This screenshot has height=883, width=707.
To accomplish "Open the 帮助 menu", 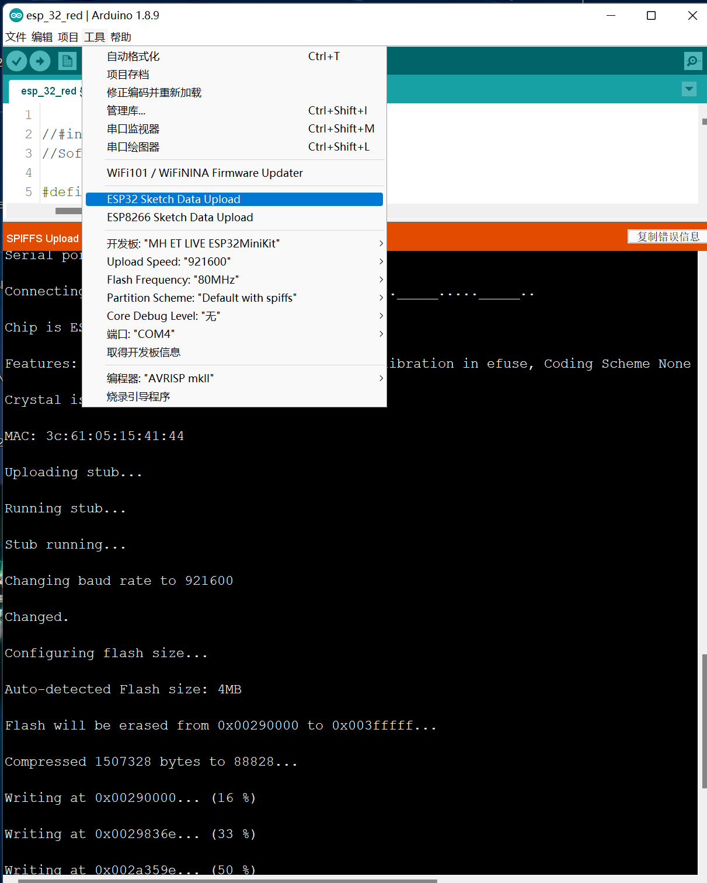I will (121, 37).
